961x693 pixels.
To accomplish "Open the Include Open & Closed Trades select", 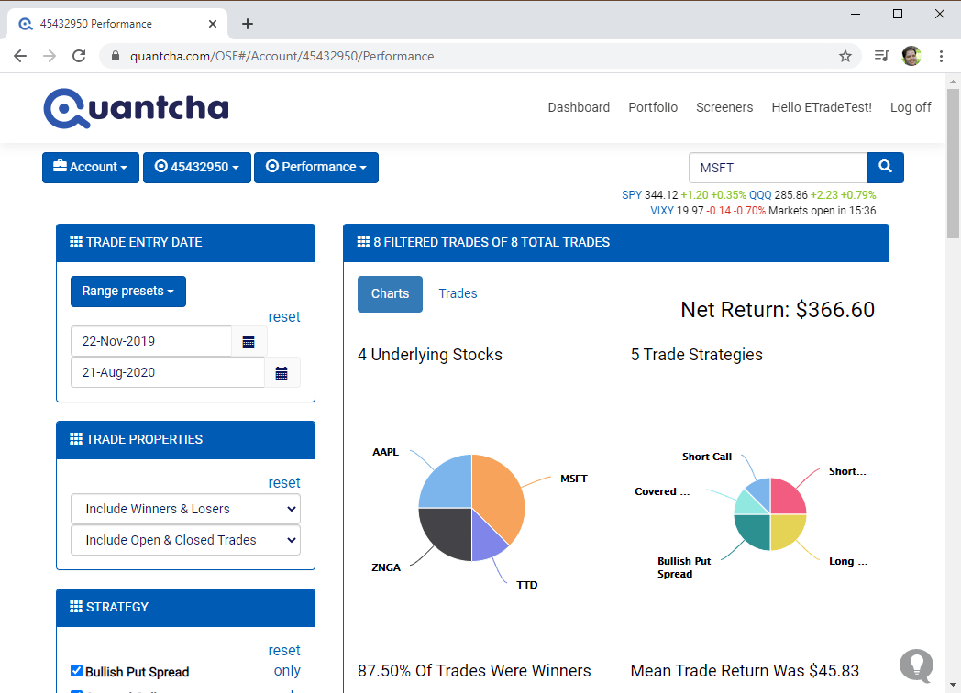I will pos(186,541).
